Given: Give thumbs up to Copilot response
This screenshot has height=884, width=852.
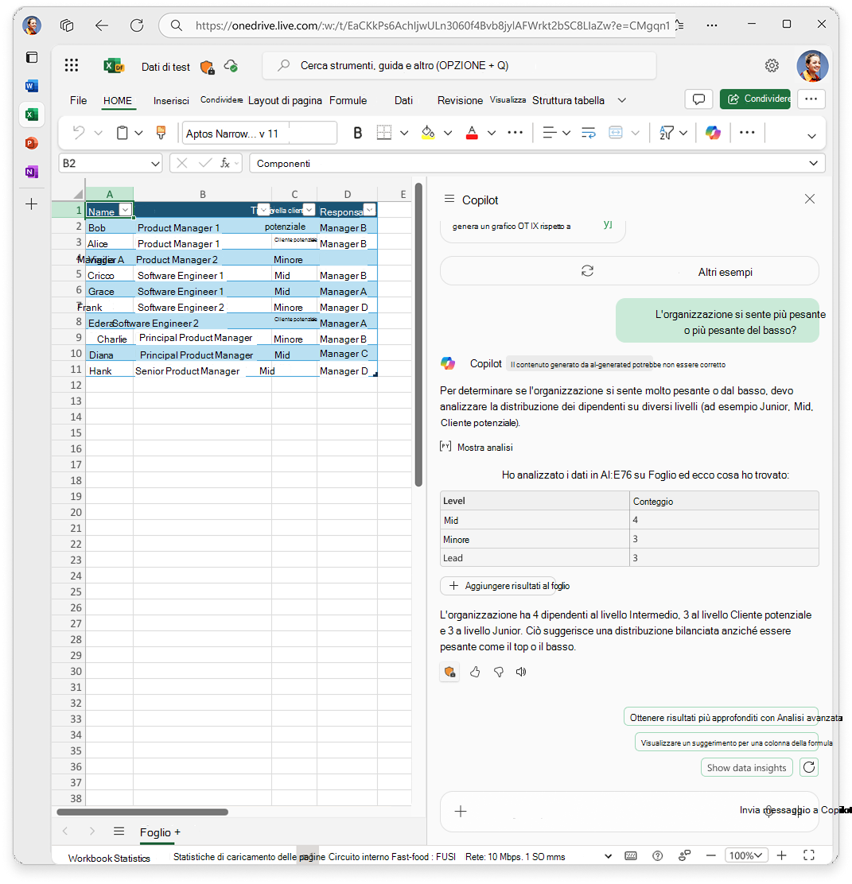Looking at the screenshot, I should click(x=474, y=672).
